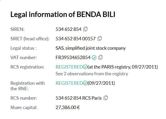This screenshot has height=119, width=166.
Task: Click the RNE registration checkmark icon
Action: [x=85, y=83]
